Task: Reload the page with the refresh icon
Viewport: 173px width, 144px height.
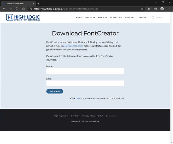Action: click(x=17, y=9)
